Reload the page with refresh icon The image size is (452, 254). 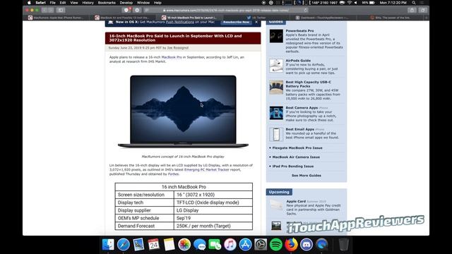[306, 10]
